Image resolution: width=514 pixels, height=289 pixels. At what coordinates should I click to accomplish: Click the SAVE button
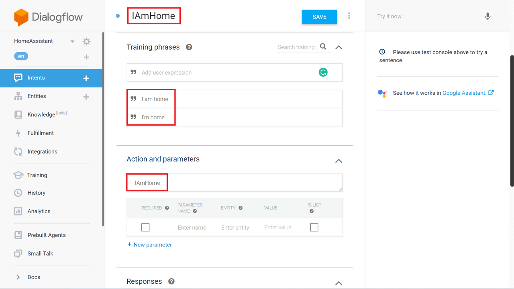(x=320, y=17)
